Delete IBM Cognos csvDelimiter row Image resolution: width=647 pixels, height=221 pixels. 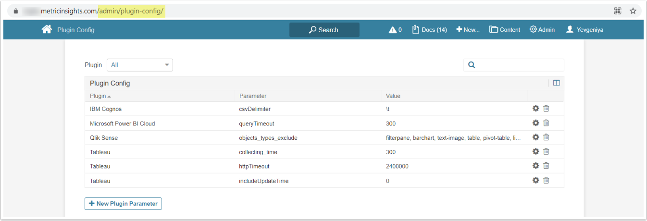tap(546, 109)
